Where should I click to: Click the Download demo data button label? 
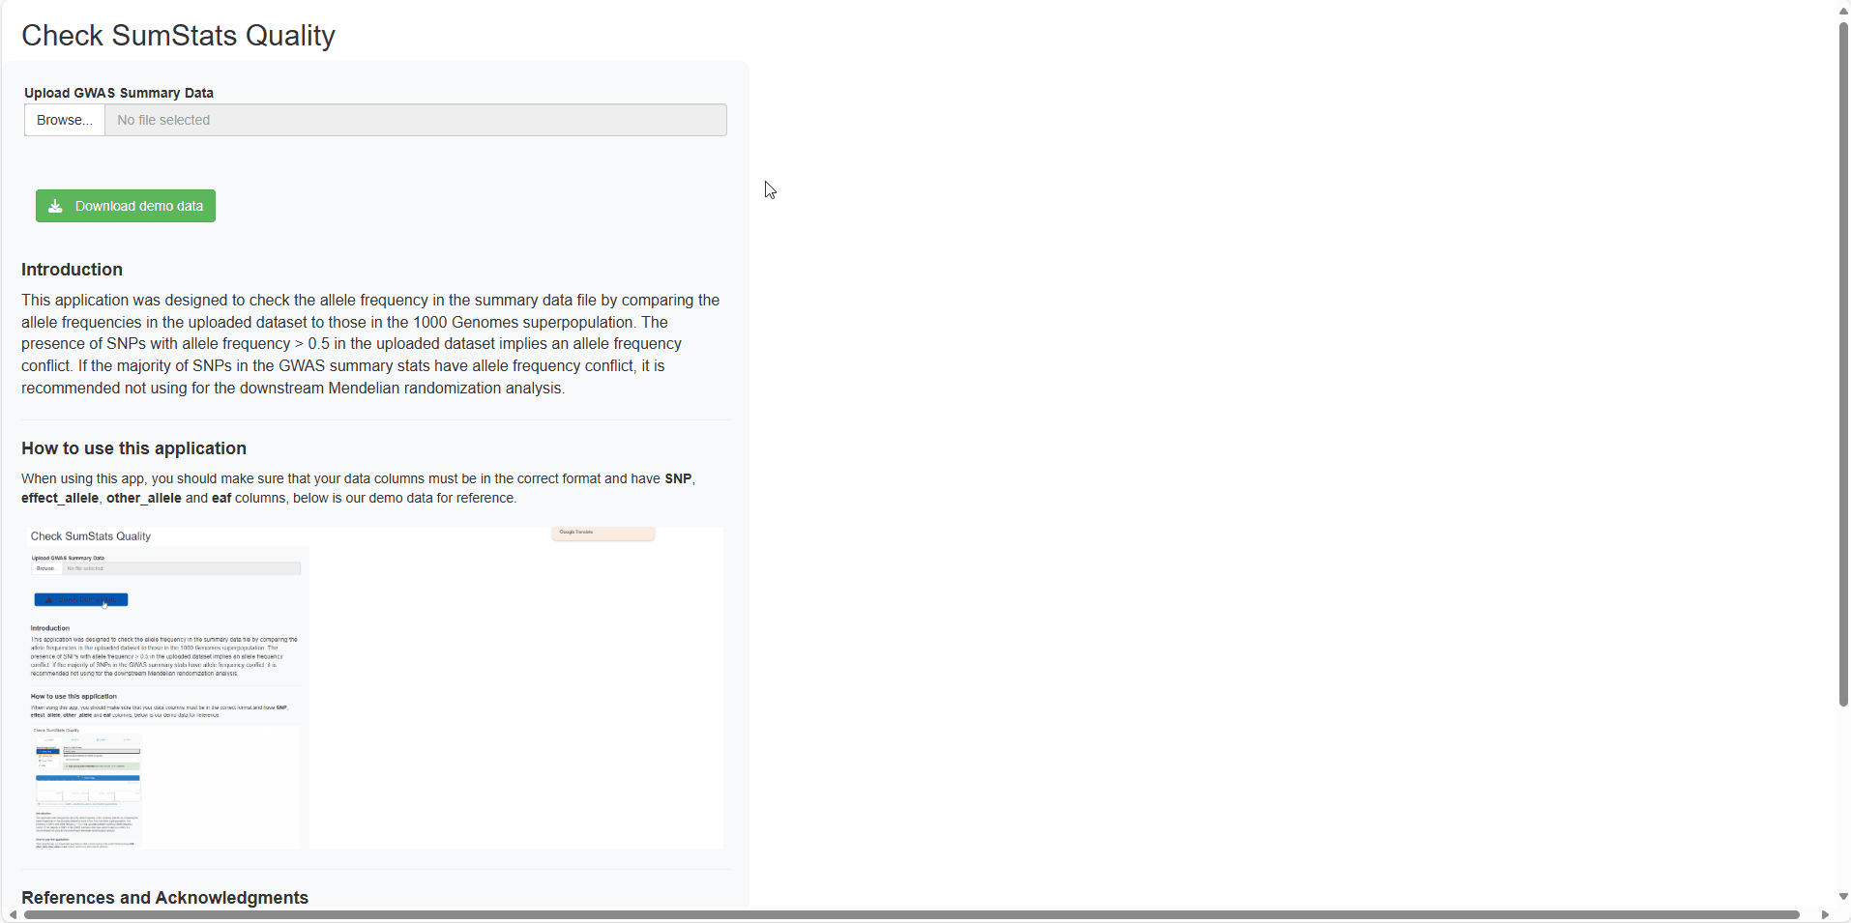pyautogui.click(x=138, y=206)
